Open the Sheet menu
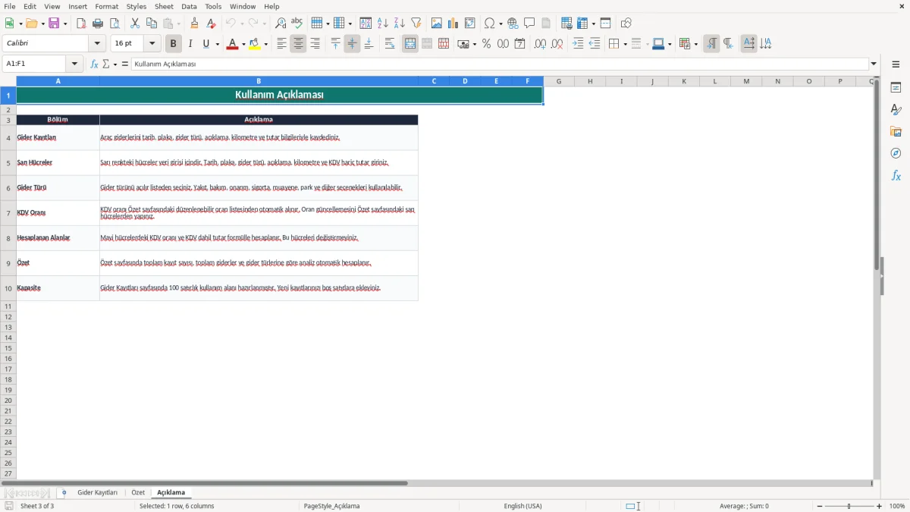910x512 pixels. [x=165, y=6]
